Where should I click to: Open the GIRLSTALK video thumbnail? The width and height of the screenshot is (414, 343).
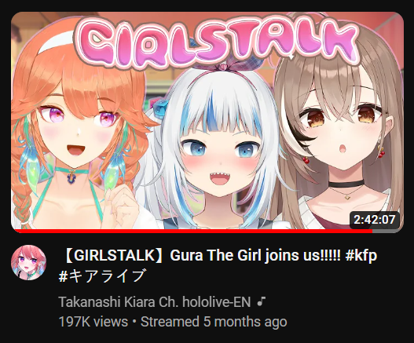207,122
